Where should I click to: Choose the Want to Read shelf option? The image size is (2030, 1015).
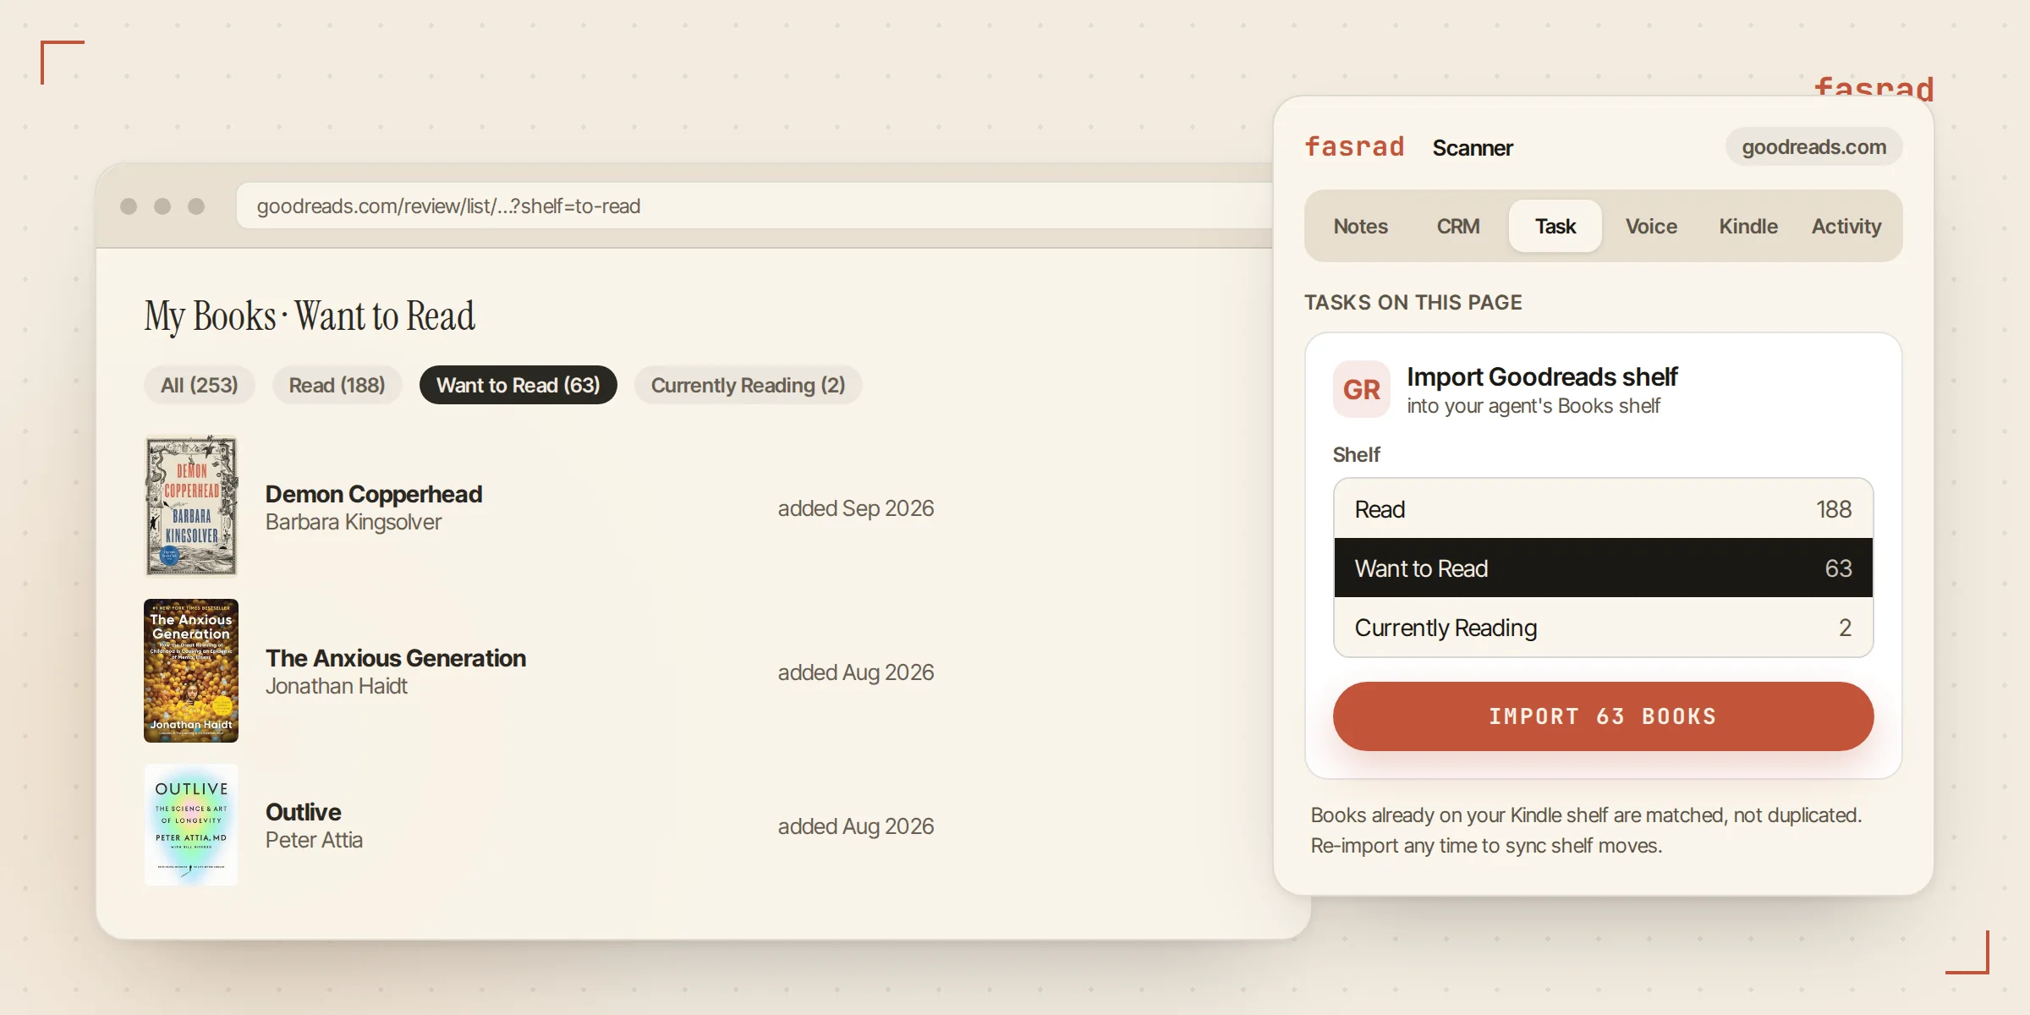click(1603, 568)
